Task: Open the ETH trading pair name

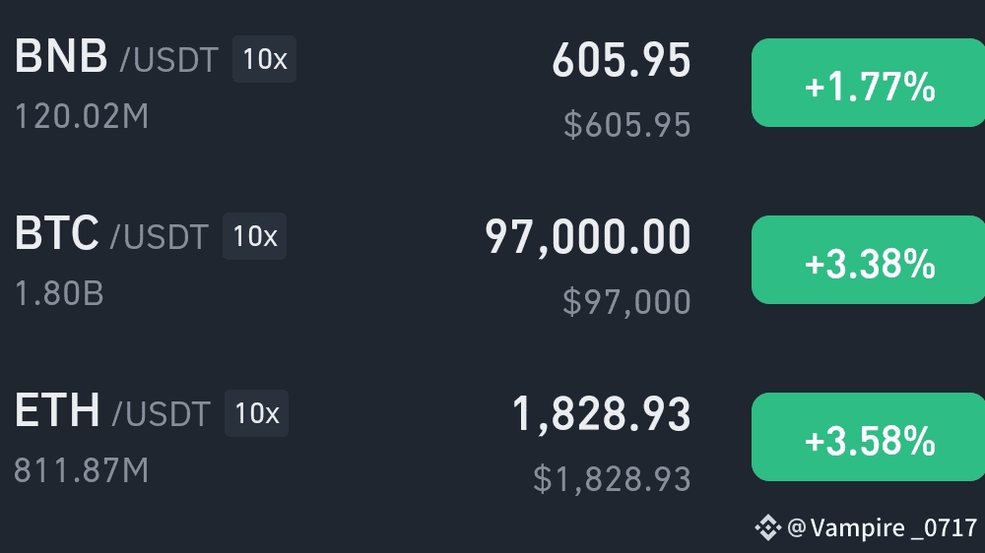Action: [x=112, y=411]
